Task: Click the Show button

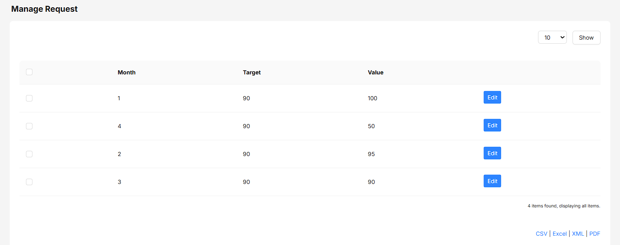Action: point(586,38)
